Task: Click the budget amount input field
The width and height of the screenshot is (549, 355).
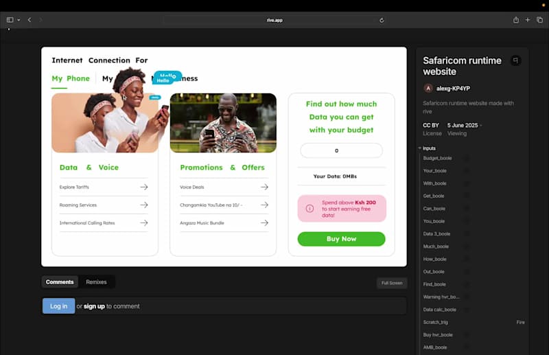Action: [x=341, y=150]
